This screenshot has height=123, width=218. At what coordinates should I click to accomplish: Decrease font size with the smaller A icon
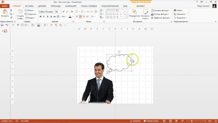pyautogui.click(x=67, y=12)
